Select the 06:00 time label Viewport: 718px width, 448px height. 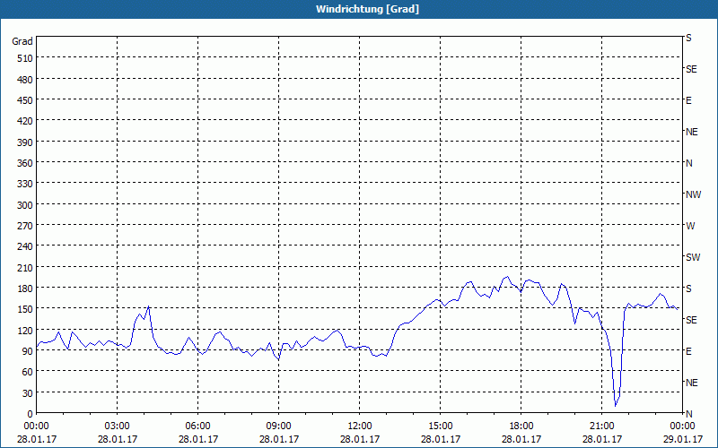[197, 426]
